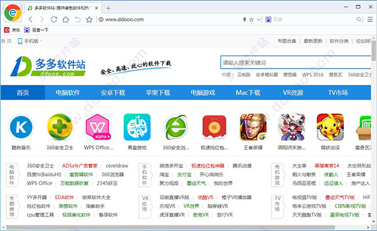The height and width of the screenshot is (231, 377).
Task: Open a new tab with the plus button
Action: tap(108, 8)
